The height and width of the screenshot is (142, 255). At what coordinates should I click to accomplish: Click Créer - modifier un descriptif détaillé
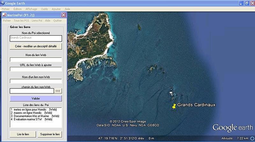click(36, 46)
